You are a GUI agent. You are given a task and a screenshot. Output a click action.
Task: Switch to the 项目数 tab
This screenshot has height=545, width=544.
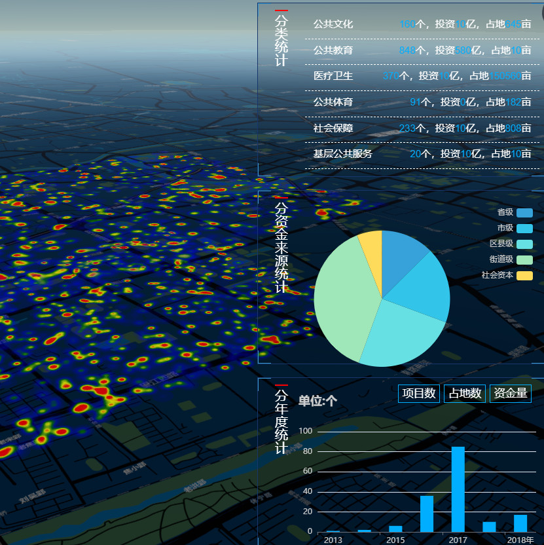click(419, 394)
